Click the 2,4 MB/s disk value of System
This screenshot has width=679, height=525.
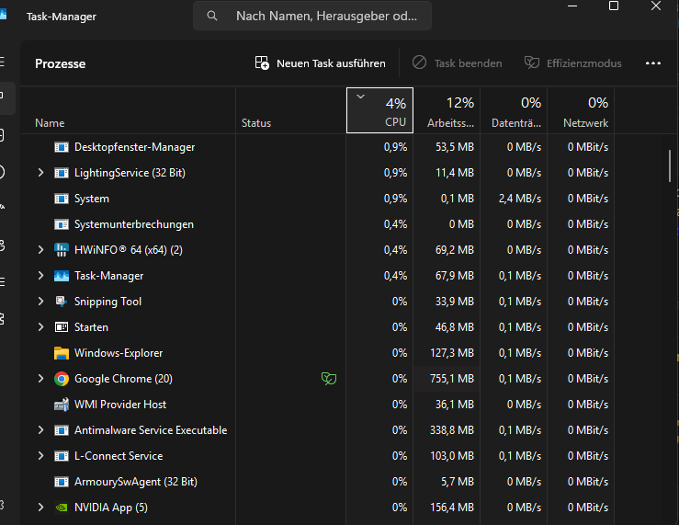520,199
